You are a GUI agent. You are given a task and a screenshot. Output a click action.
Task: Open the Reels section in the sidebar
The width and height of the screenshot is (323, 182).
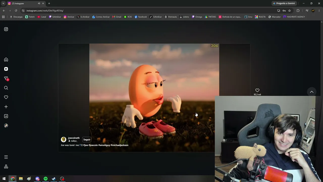tap(6, 69)
